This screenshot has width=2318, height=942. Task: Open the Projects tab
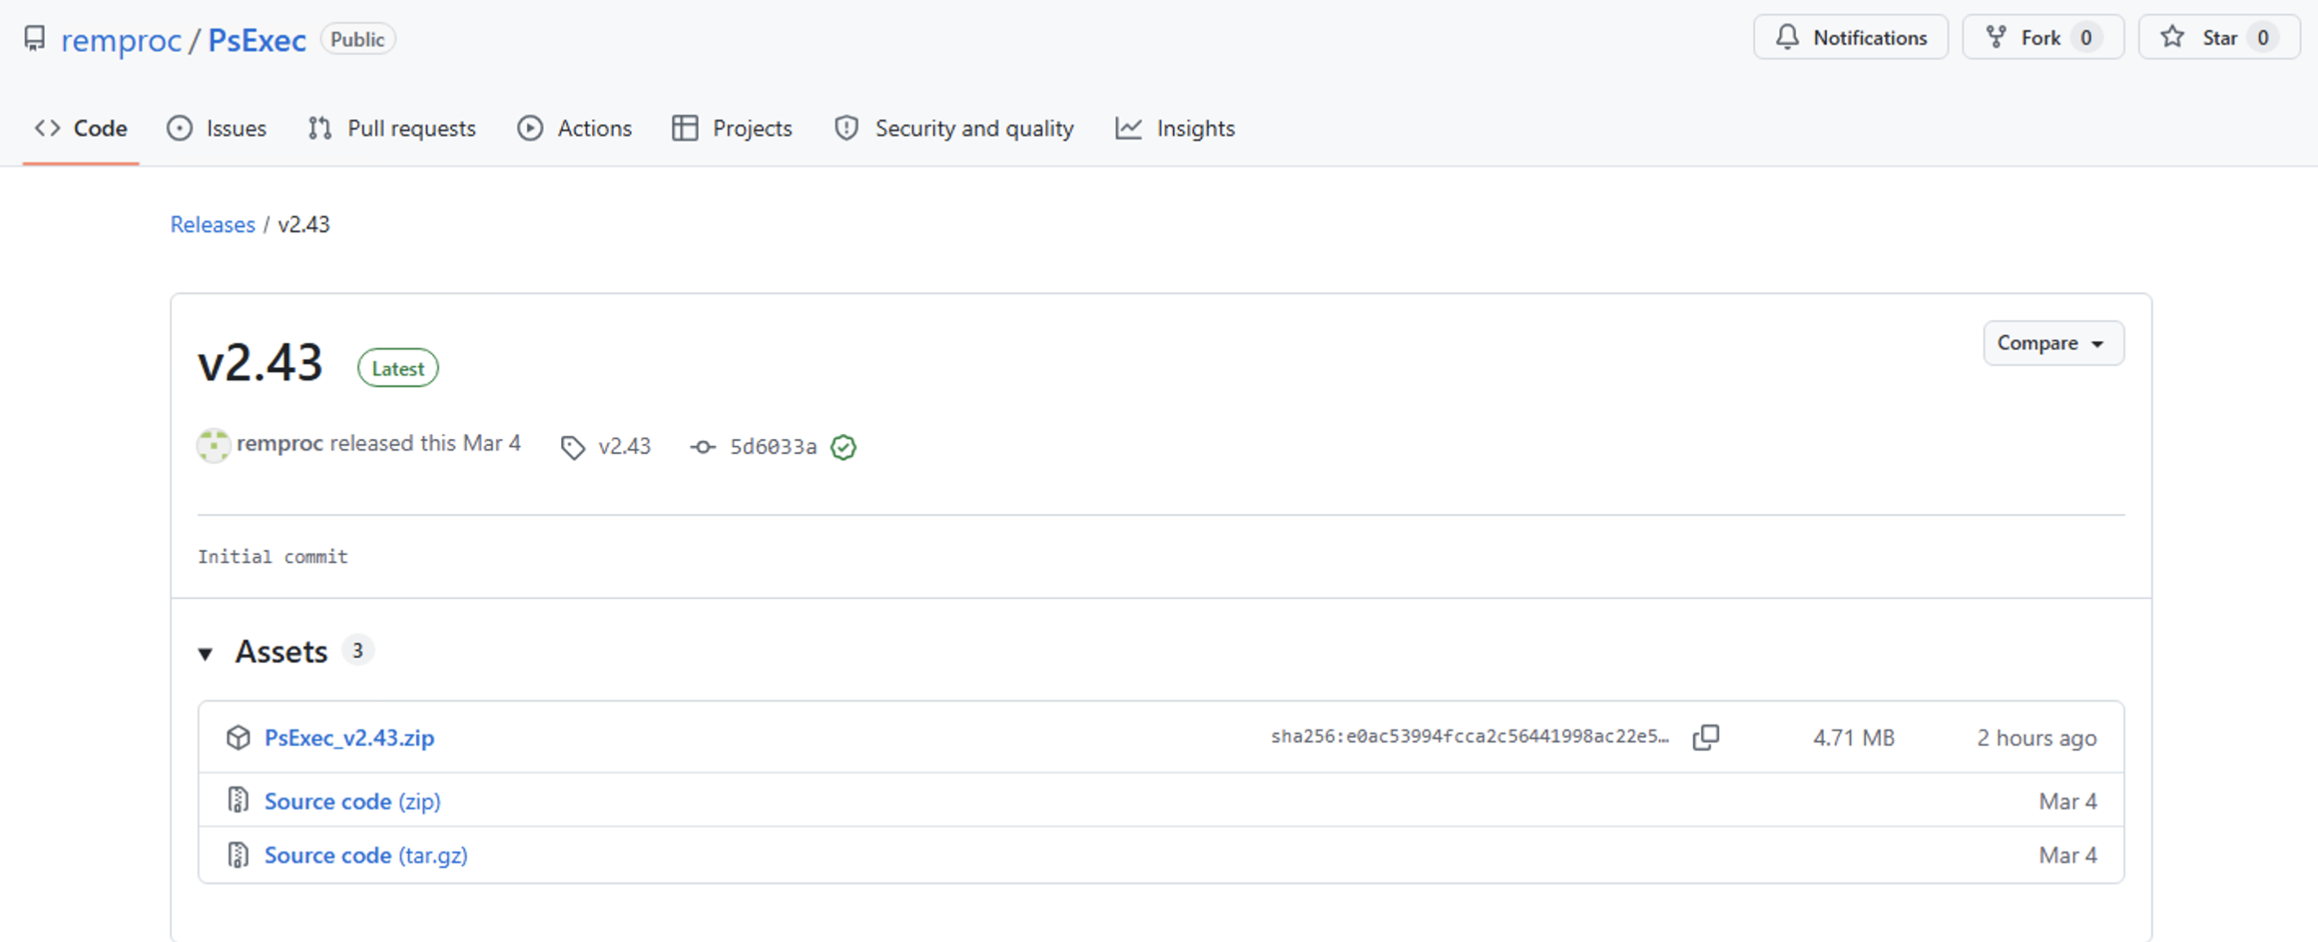732,129
